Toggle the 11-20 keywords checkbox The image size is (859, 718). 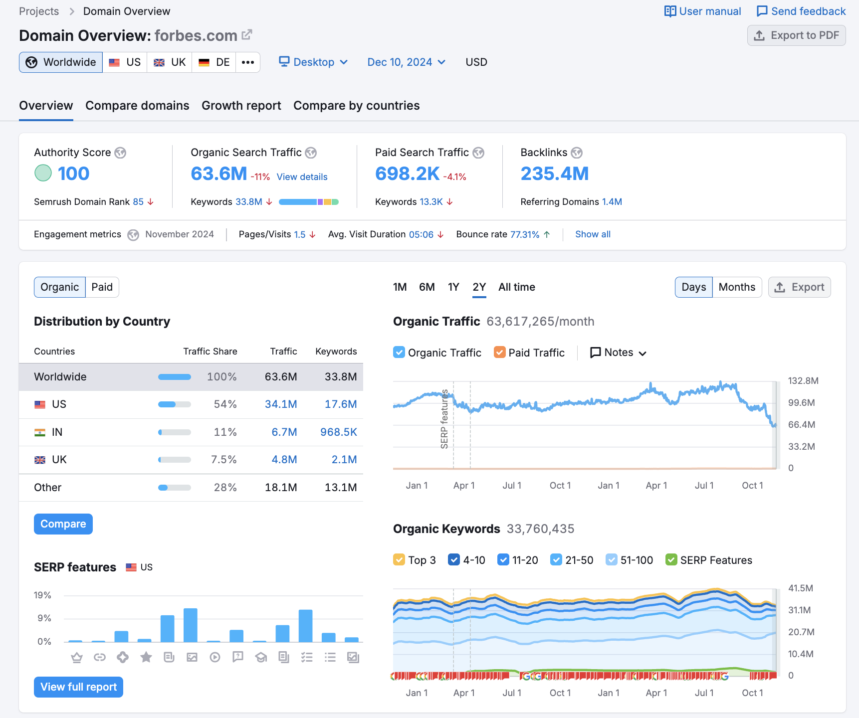tap(503, 560)
